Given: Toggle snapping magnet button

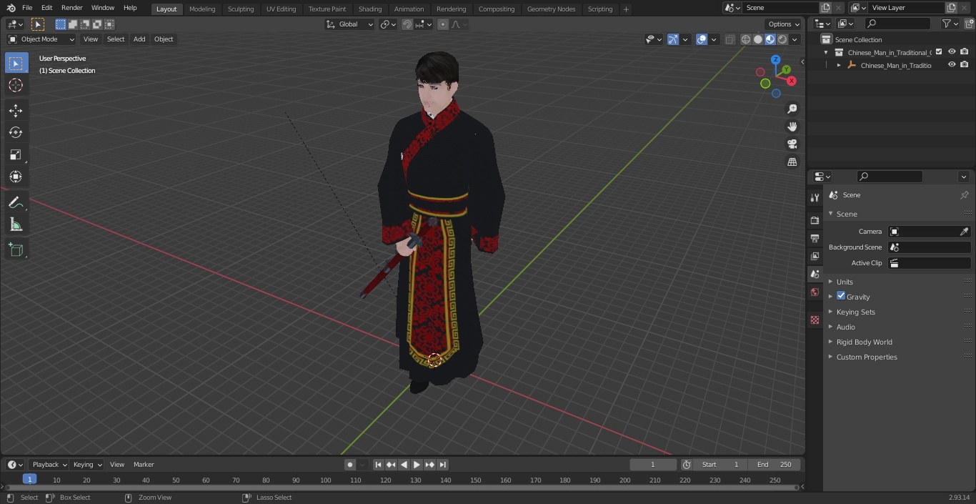Looking at the screenshot, I should pyautogui.click(x=407, y=24).
